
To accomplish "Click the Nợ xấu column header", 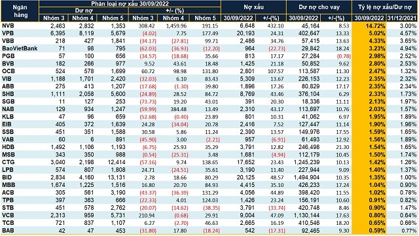I will (x=253, y=7).
